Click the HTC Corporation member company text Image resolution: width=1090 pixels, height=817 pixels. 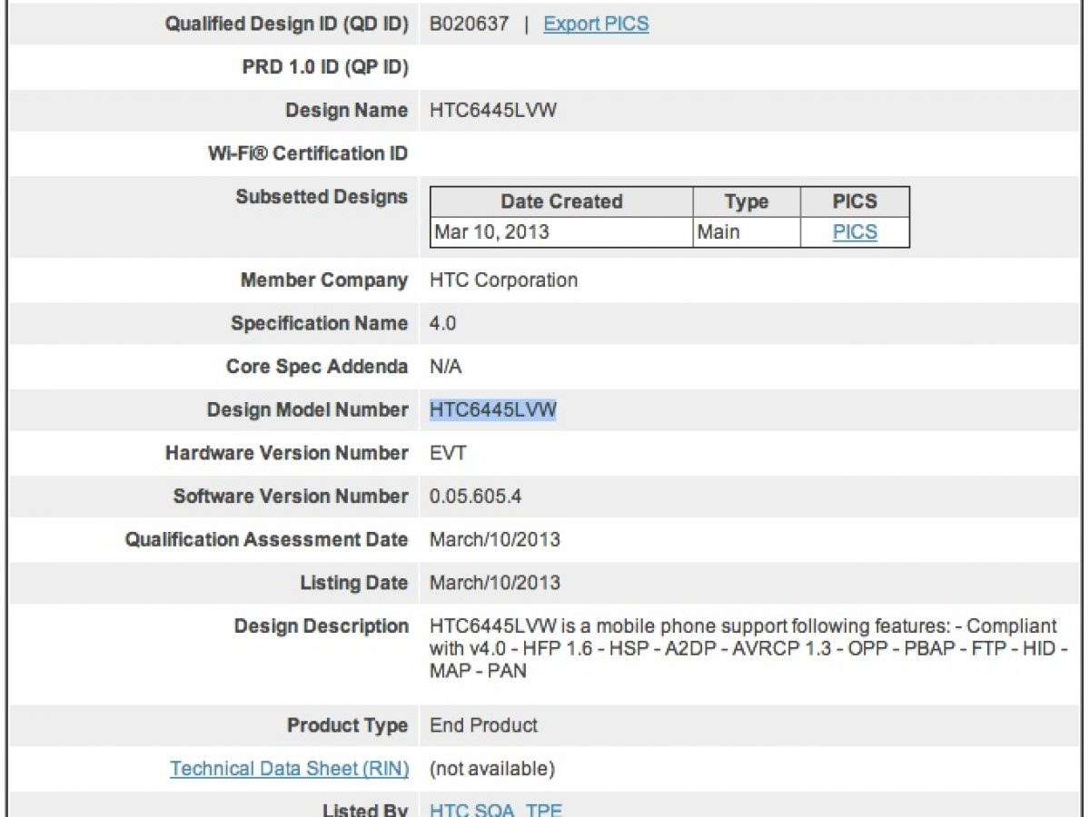[x=503, y=280]
